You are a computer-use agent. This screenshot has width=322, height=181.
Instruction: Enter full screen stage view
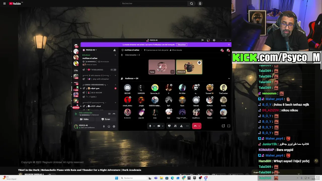(x=229, y=126)
